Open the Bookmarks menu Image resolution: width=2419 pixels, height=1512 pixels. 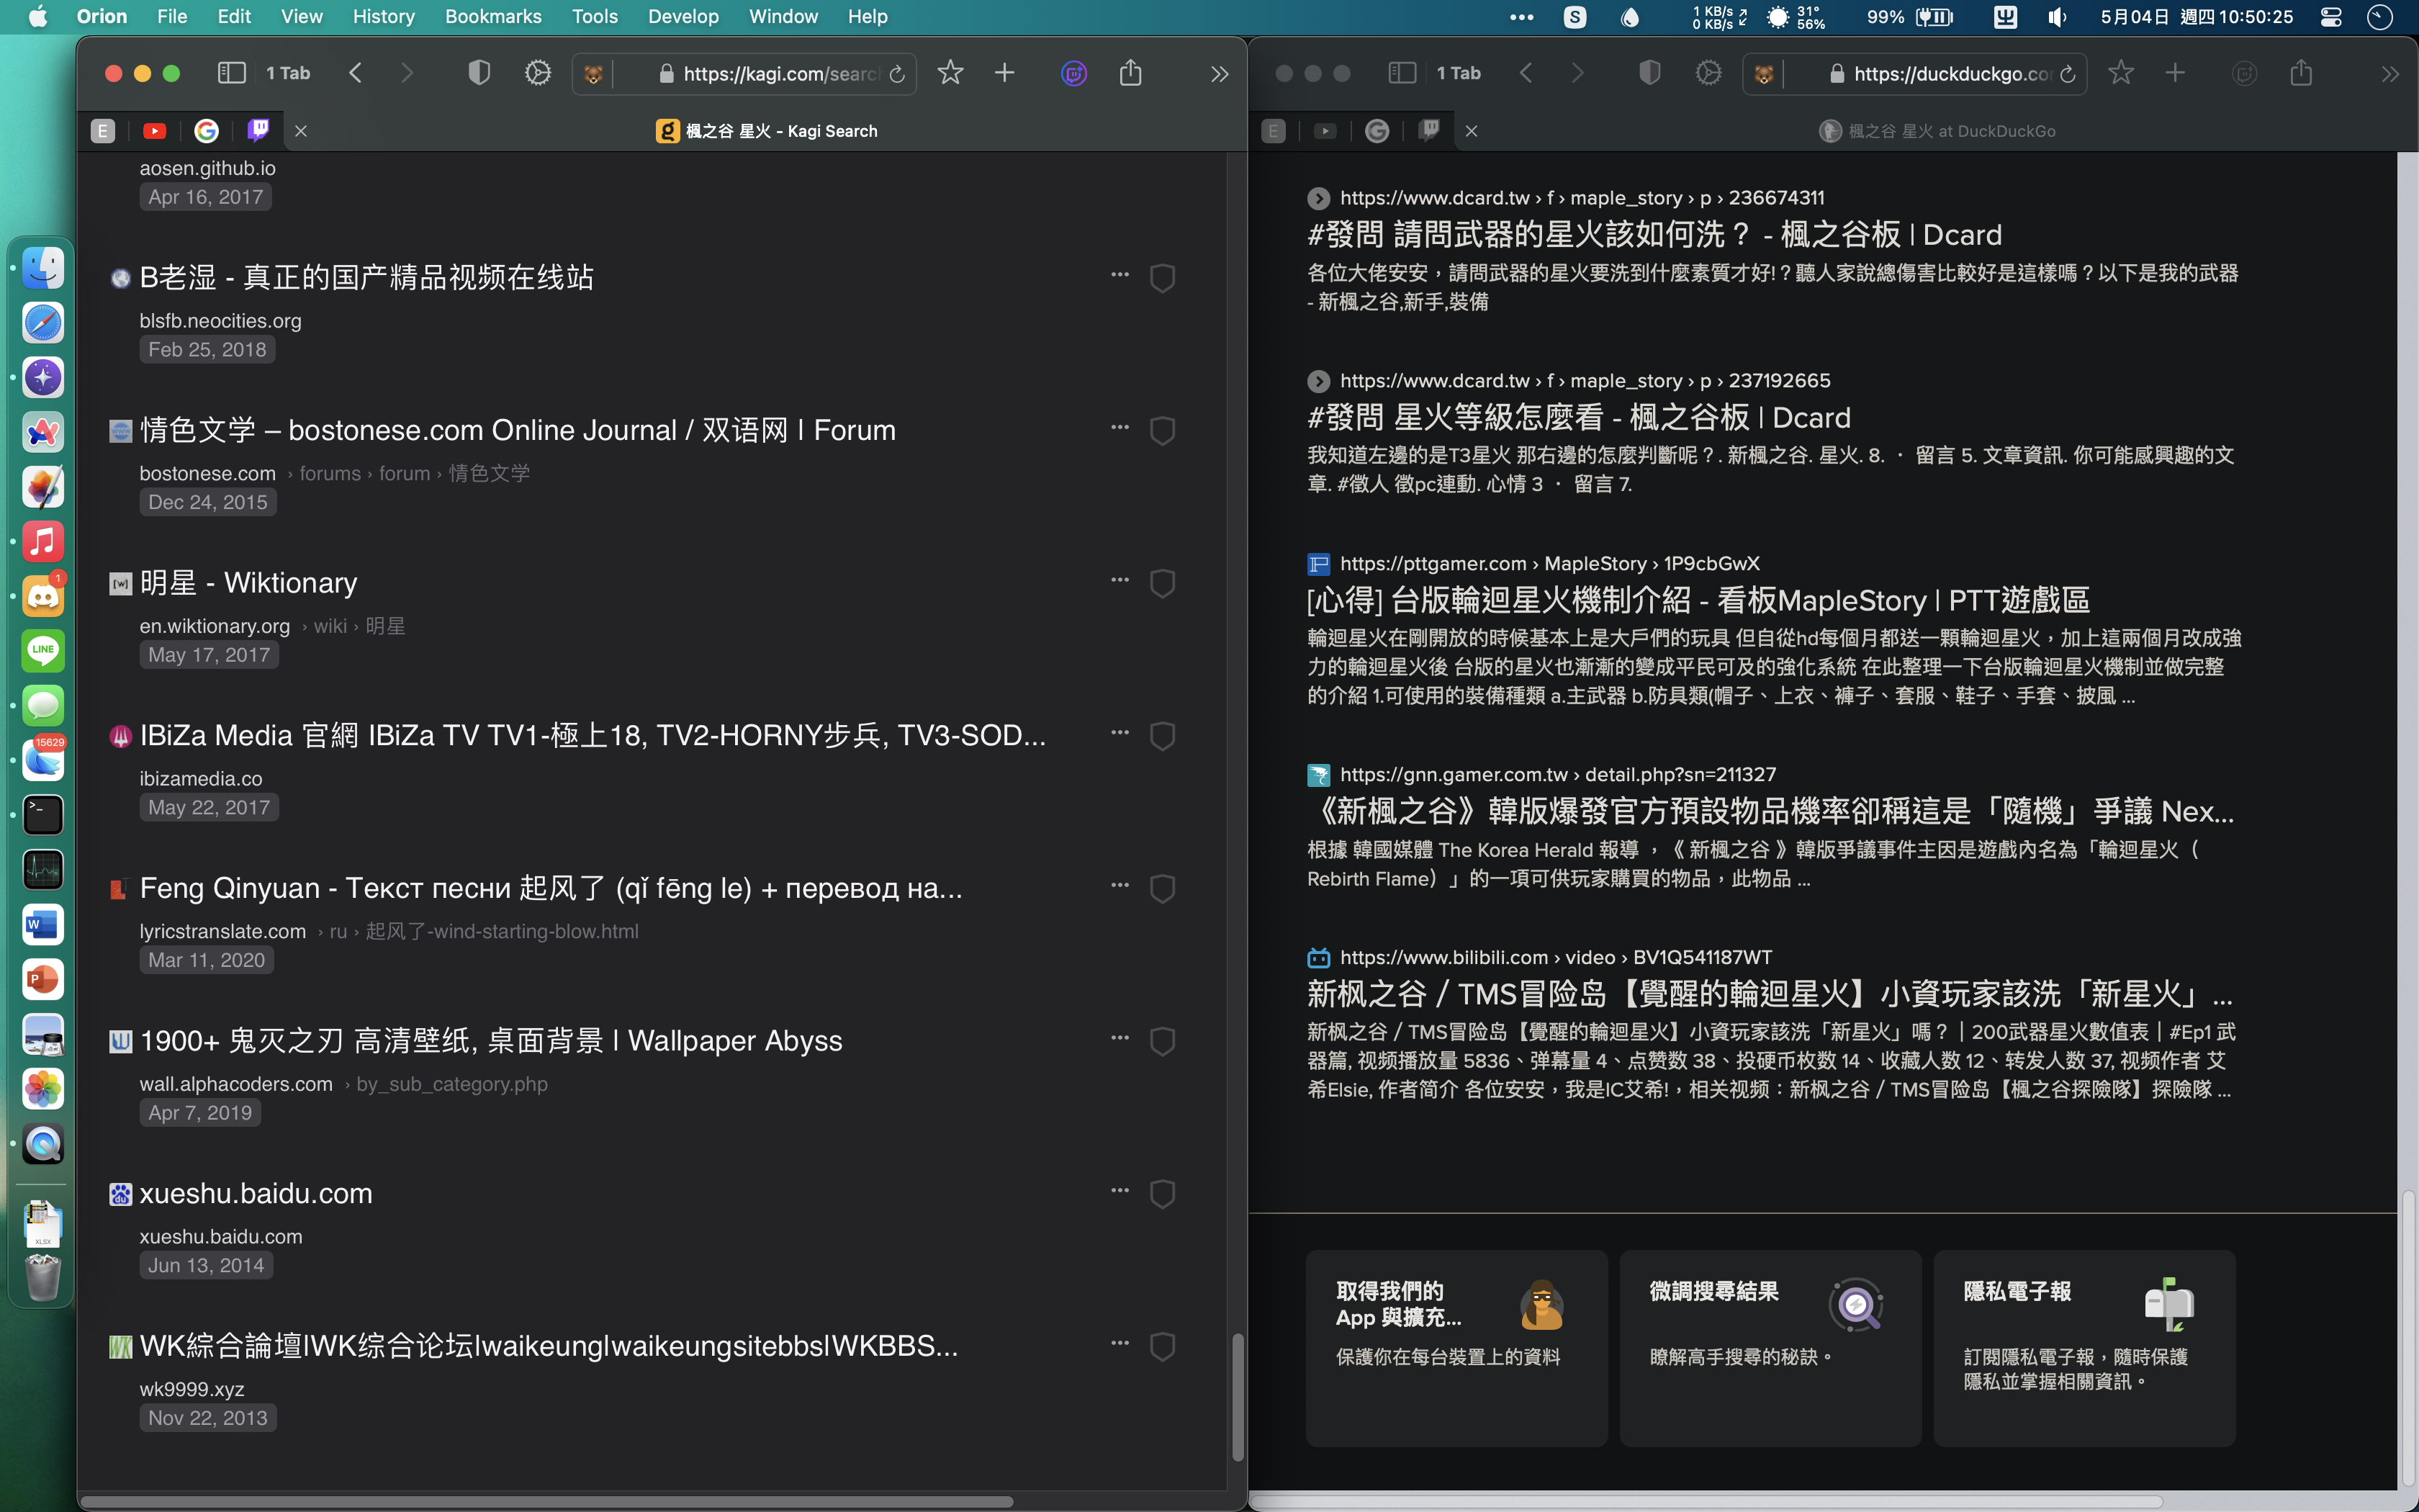click(492, 16)
